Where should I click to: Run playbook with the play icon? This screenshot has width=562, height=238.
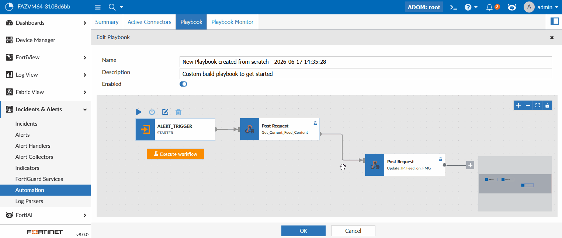pyautogui.click(x=139, y=112)
